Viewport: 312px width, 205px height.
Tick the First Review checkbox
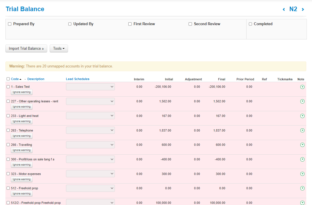point(130,24)
